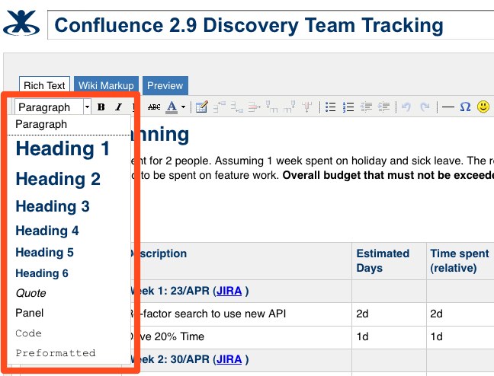Insert a numbered list

(x=348, y=107)
